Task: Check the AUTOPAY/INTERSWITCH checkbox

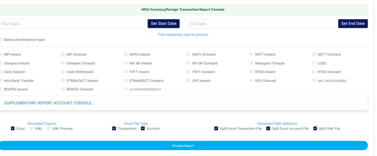Action: pyautogui.click(x=126, y=89)
